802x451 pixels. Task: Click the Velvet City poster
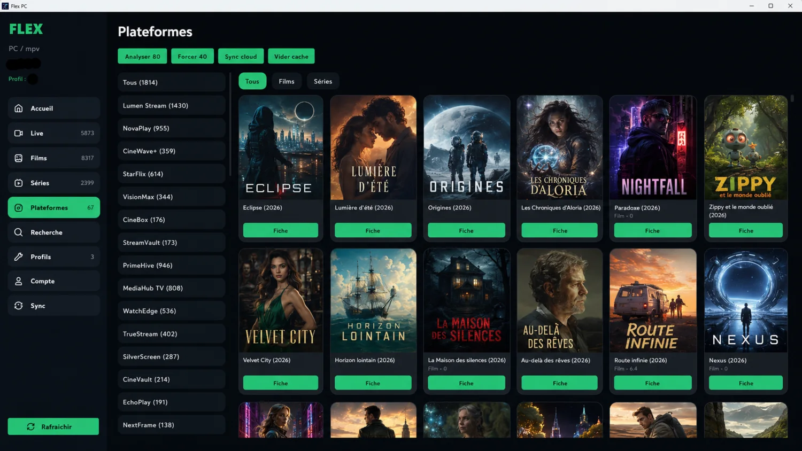point(281,300)
